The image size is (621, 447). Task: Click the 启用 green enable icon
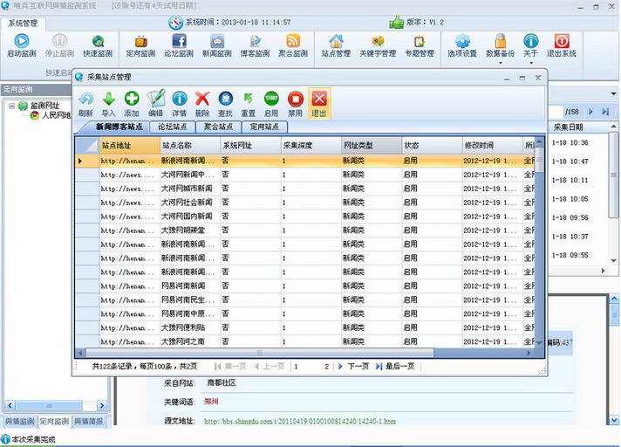[x=271, y=99]
